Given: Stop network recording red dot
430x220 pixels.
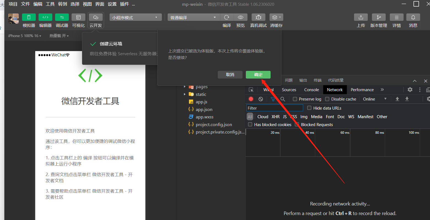Looking at the screenshot, I should coord(251,99).
